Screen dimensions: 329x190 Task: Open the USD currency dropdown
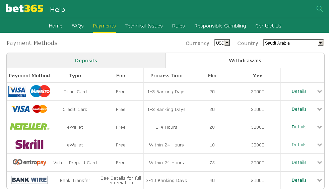222,43
